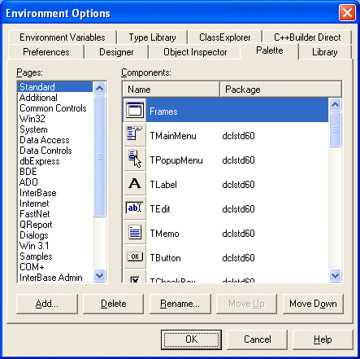Click the TMemo lined-page icon
This screenshot has width=360, height=359.
click(x=135, y=233)
